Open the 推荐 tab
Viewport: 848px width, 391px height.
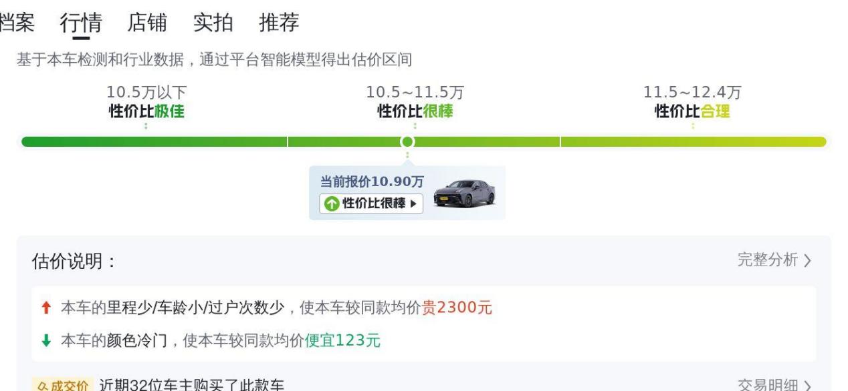click(x=279, y=23)
